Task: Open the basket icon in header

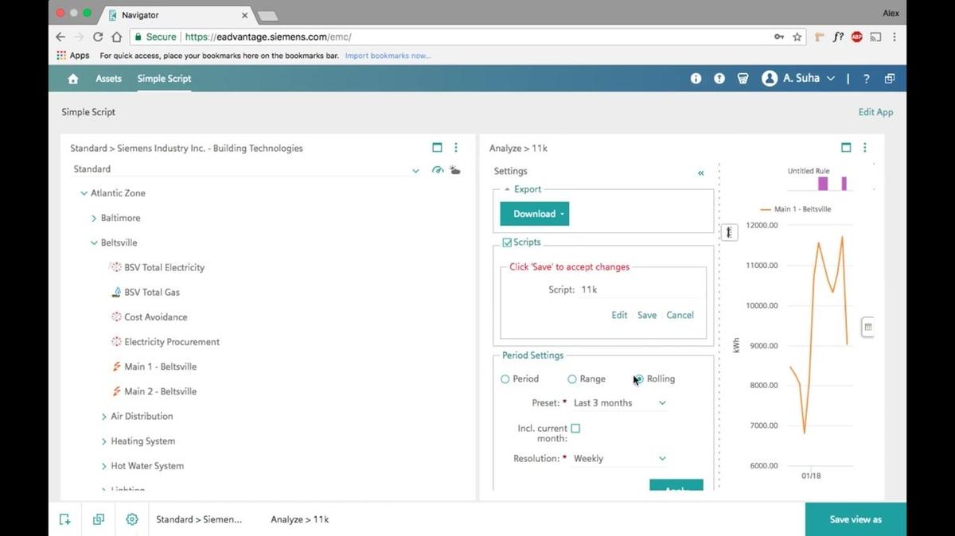Action: [743, 79]
